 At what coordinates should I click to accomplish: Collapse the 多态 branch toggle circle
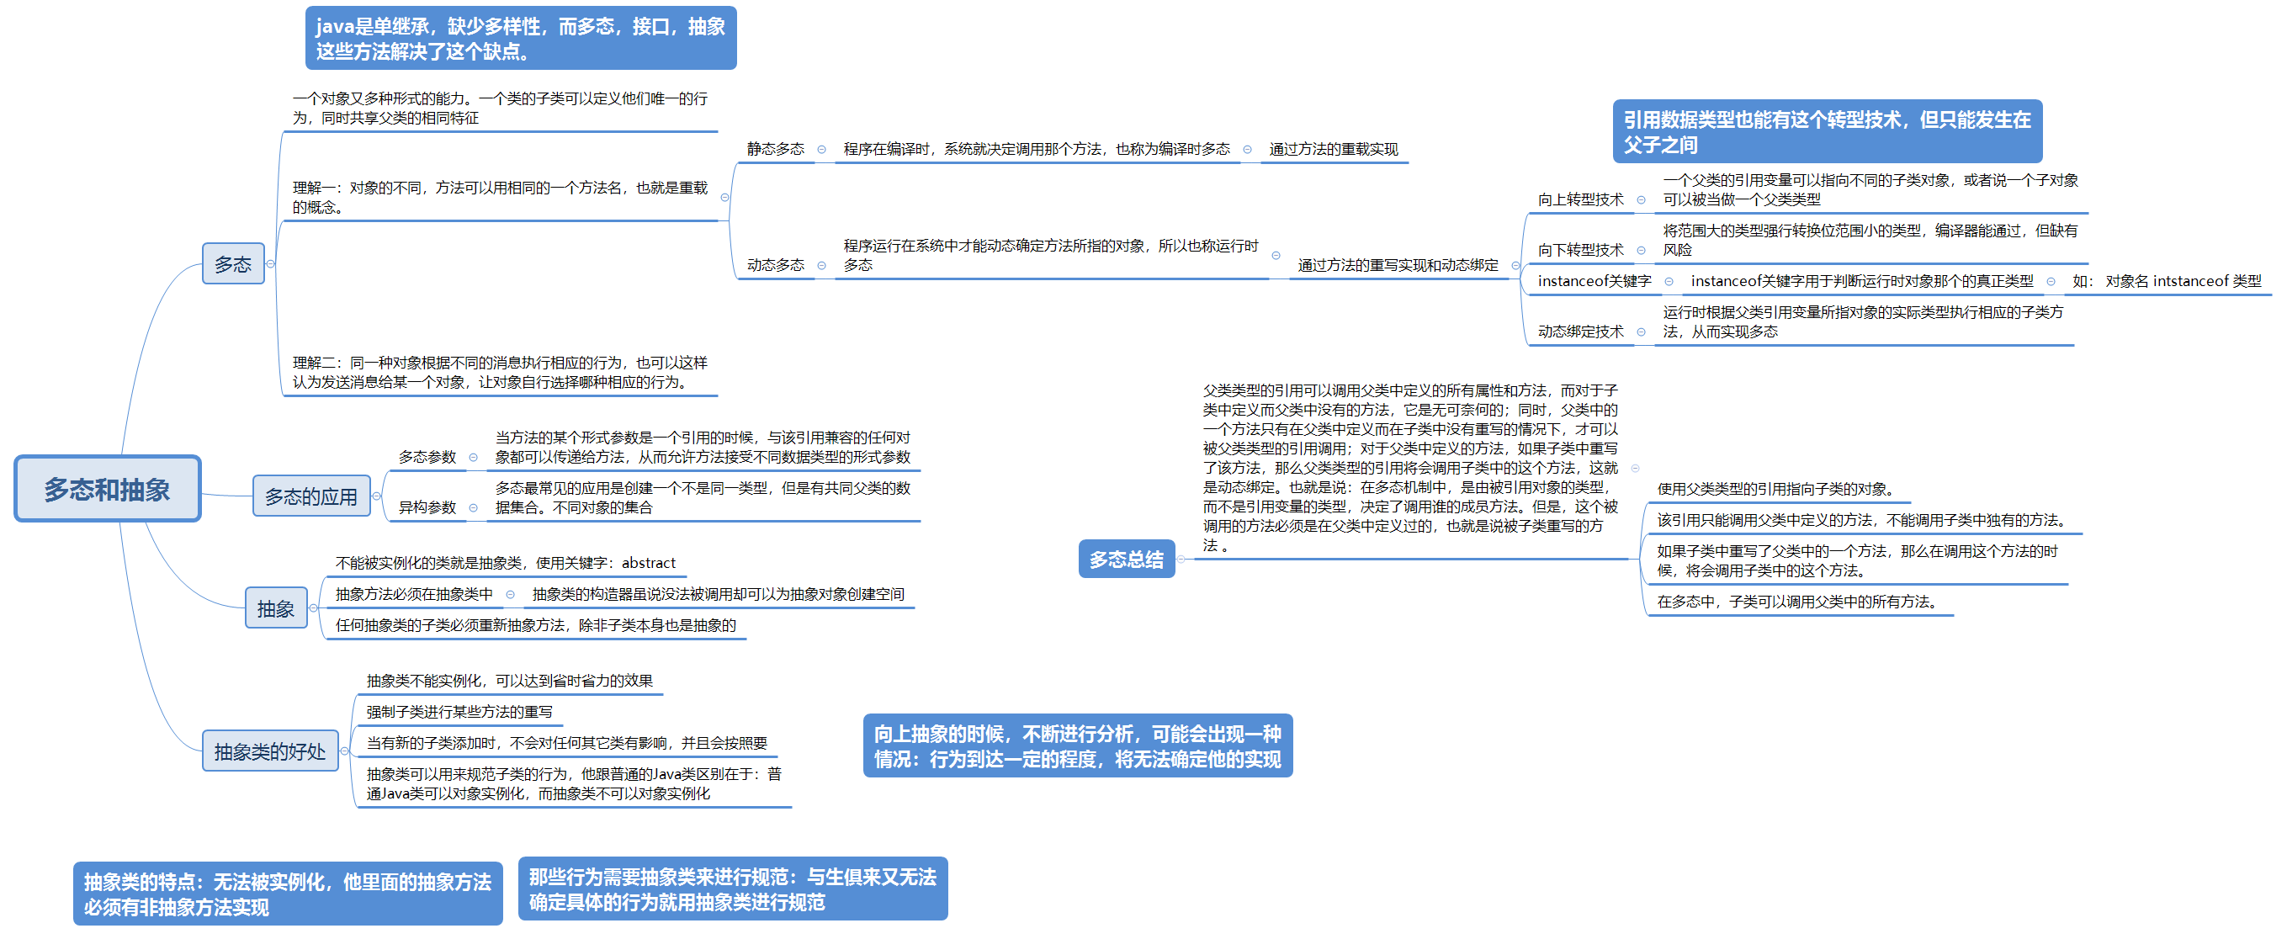(x=271, y=263)
